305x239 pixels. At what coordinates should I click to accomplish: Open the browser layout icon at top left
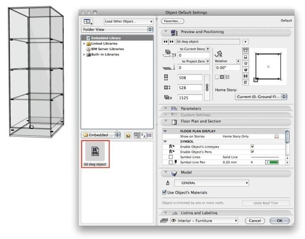pyautogui.click(x=87, y=21)
